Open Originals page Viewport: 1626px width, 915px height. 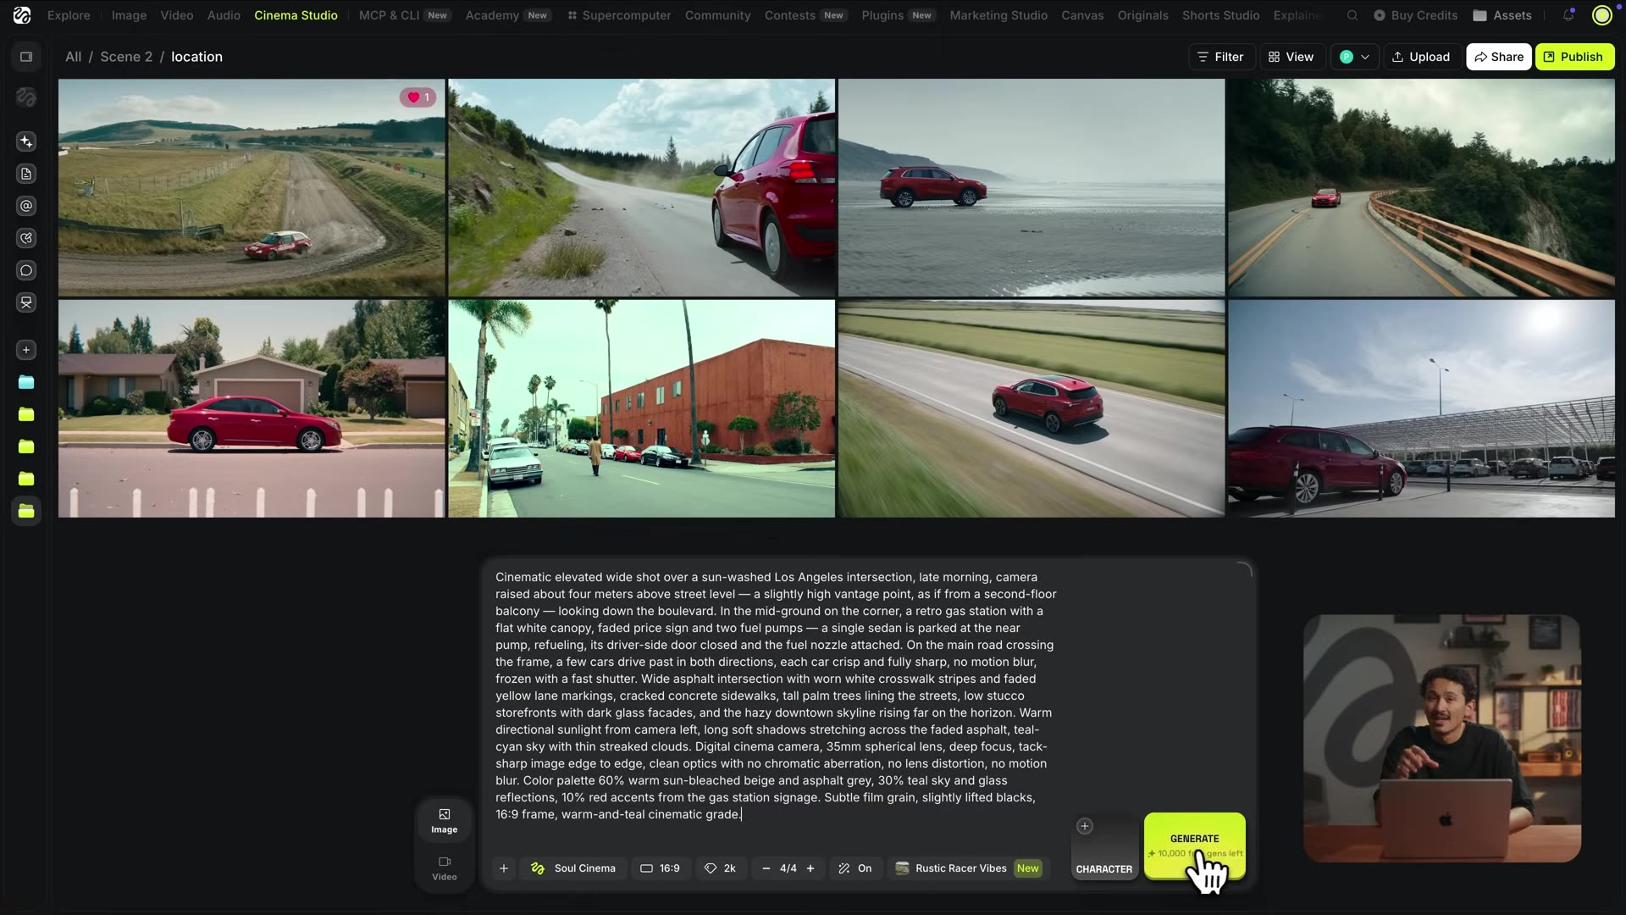1142,15
